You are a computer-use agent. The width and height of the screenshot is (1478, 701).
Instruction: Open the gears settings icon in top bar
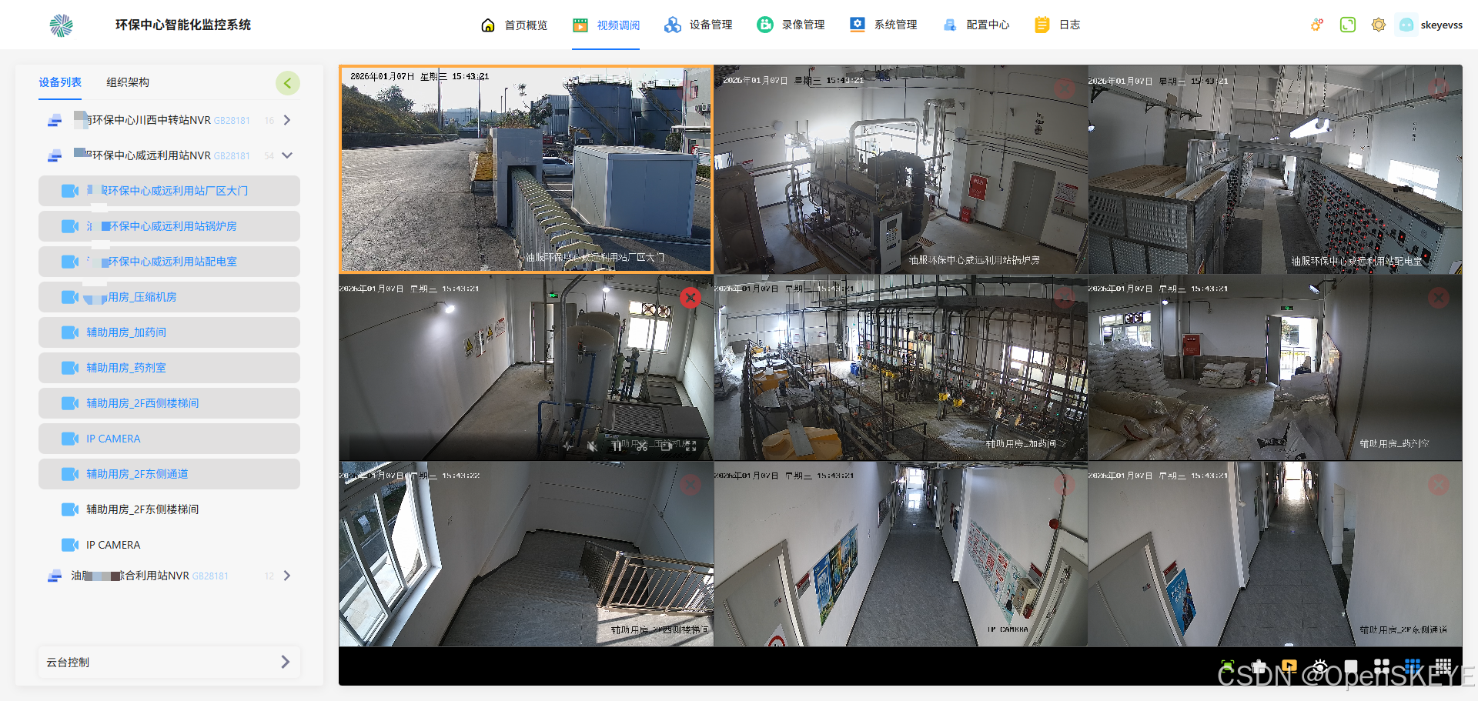coord(1316,24)
